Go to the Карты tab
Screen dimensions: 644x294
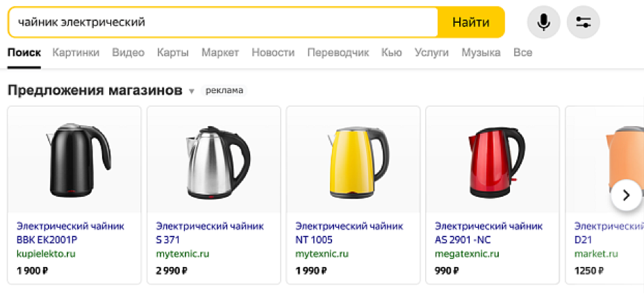(173, 53)
